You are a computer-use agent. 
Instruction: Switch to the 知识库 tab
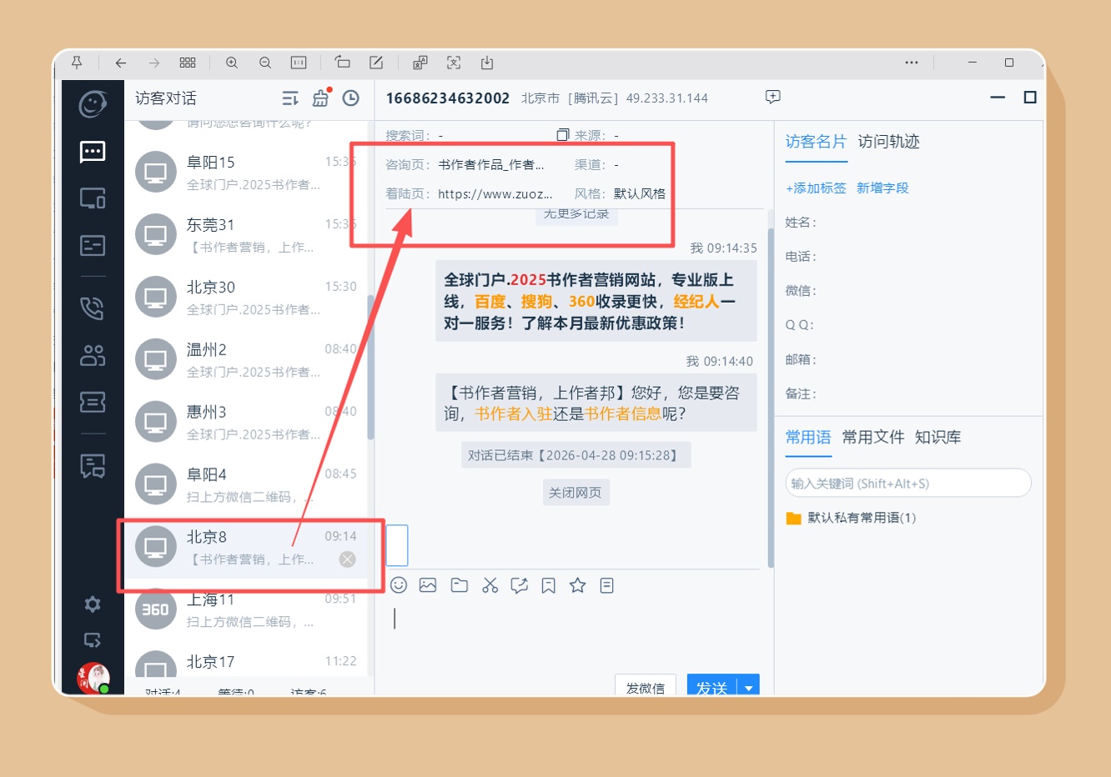938,438
